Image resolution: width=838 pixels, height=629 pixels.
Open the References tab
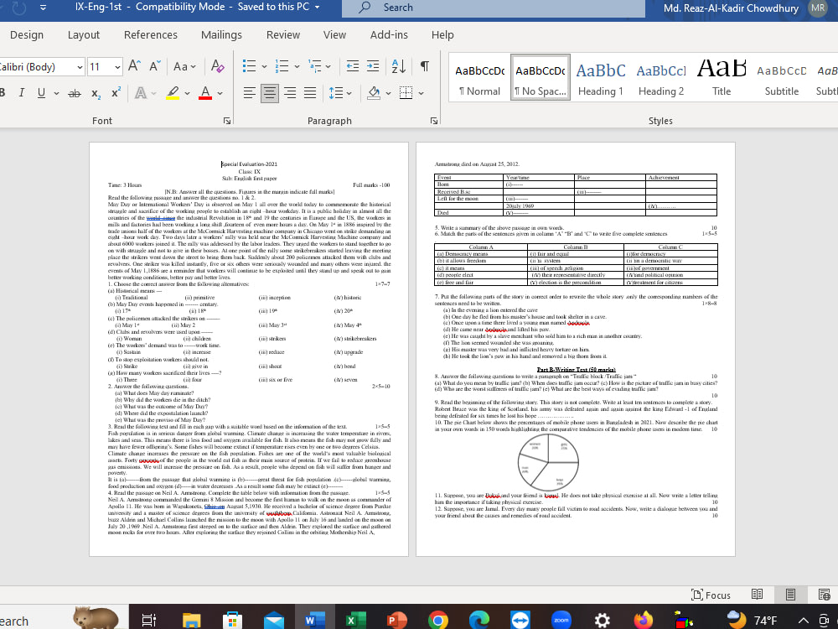(151, 34)
